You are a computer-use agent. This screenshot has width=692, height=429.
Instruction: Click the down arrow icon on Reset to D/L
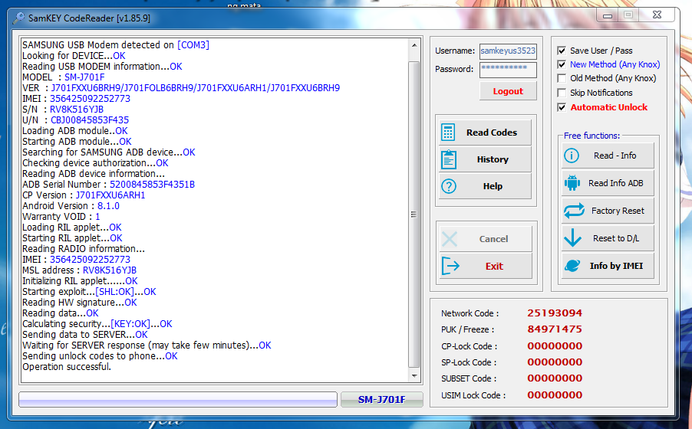[572, 238]
